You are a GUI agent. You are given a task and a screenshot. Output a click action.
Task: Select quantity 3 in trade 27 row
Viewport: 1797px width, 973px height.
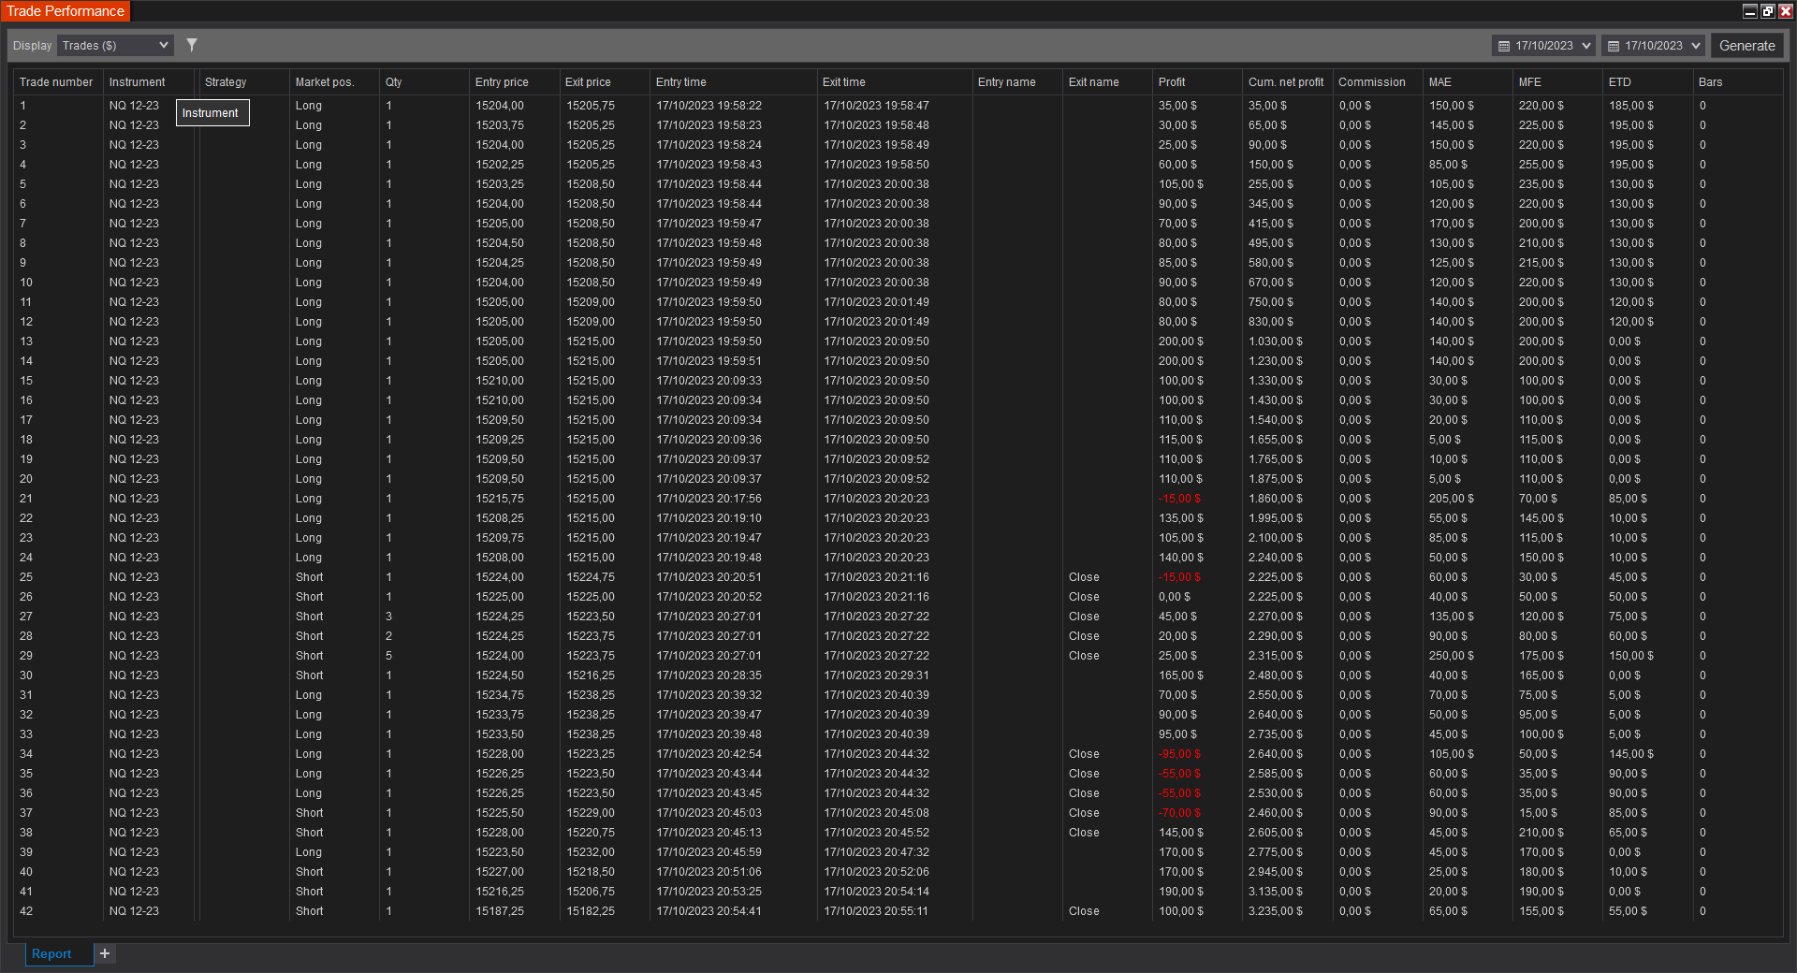coord(388,617)
